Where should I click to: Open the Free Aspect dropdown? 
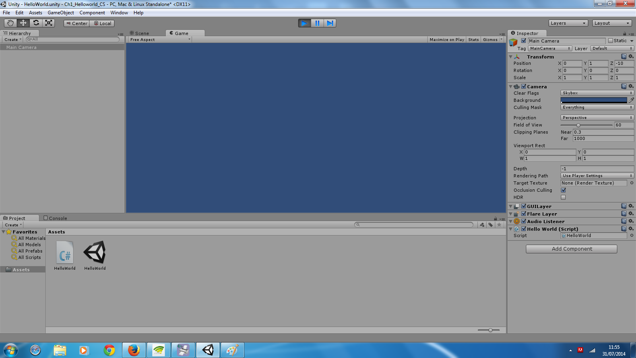click(160, 39)
